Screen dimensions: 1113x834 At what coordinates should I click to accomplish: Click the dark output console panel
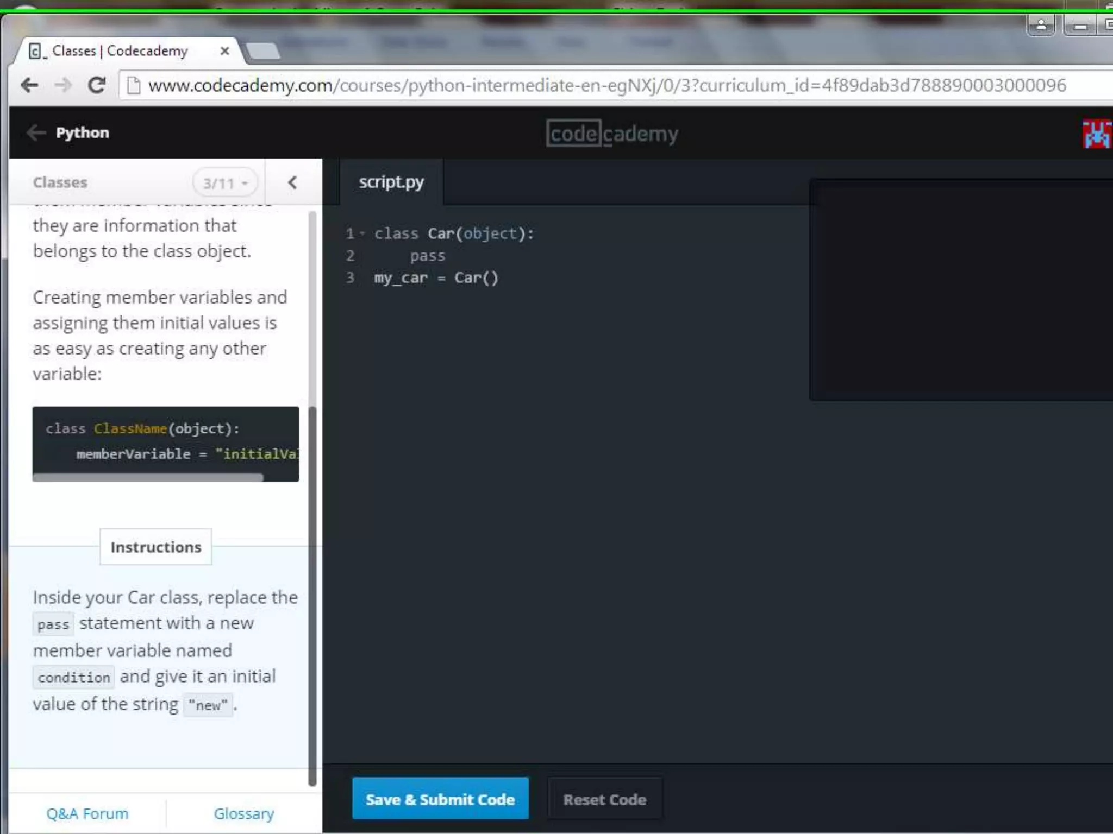point(961,290)
